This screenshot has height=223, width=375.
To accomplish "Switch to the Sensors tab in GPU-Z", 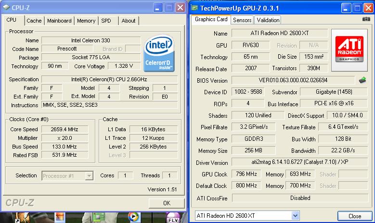I will click(242, 20).
